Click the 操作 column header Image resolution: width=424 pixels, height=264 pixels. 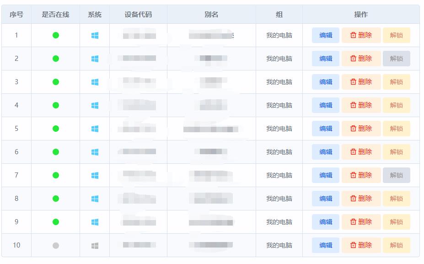point(361,14)
